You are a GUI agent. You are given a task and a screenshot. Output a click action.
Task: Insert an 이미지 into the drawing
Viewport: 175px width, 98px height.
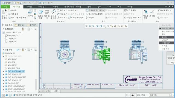[x=30, y=13]
